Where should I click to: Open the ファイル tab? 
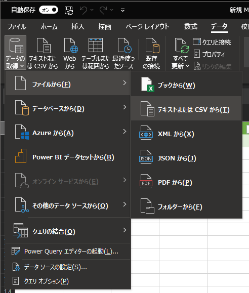pyautogui.click(x=17, y=26)
